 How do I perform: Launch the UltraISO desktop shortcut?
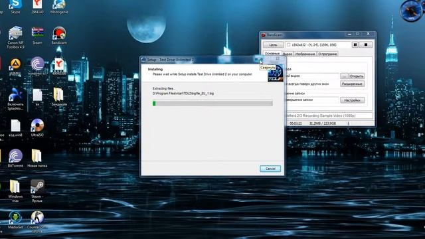[37, 127]
